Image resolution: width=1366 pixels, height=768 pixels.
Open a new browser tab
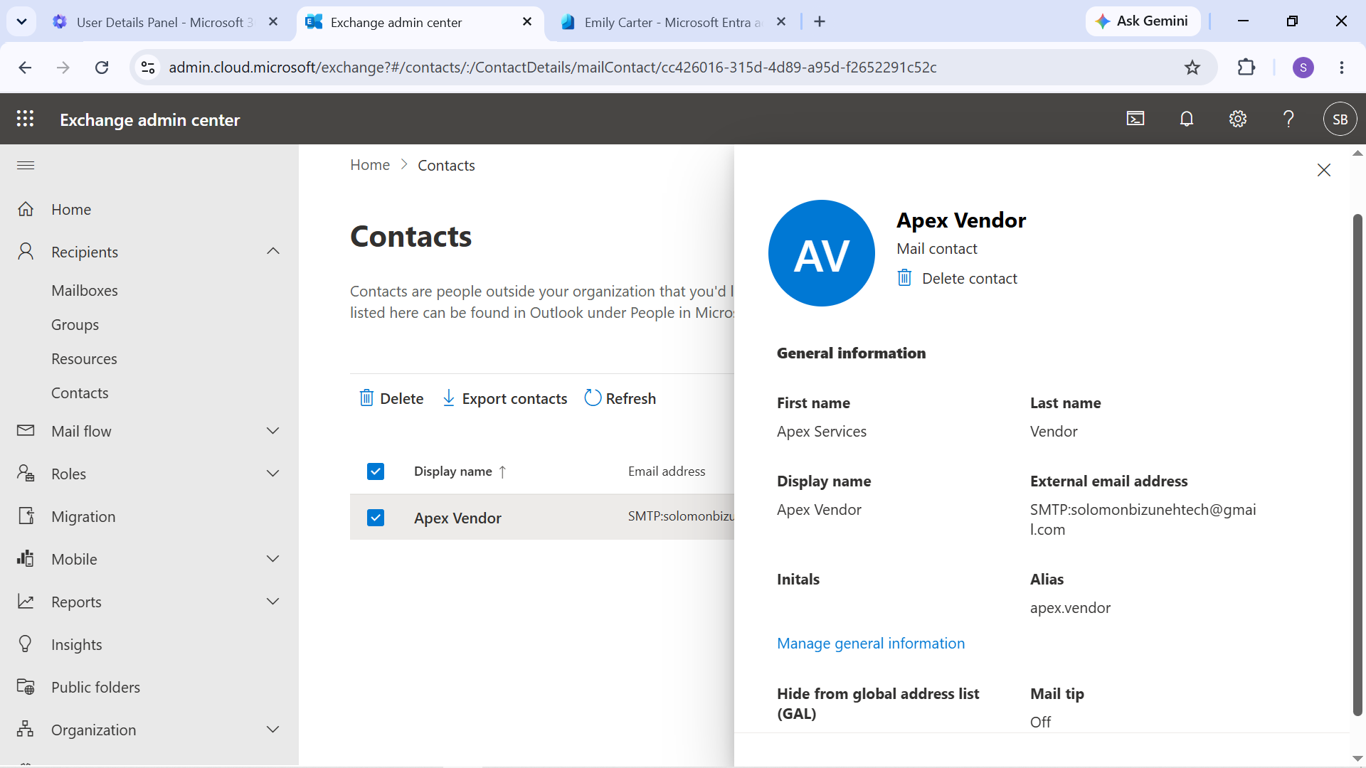820,22
